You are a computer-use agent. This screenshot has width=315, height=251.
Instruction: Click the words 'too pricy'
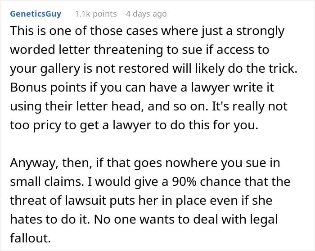pos(36,125)
